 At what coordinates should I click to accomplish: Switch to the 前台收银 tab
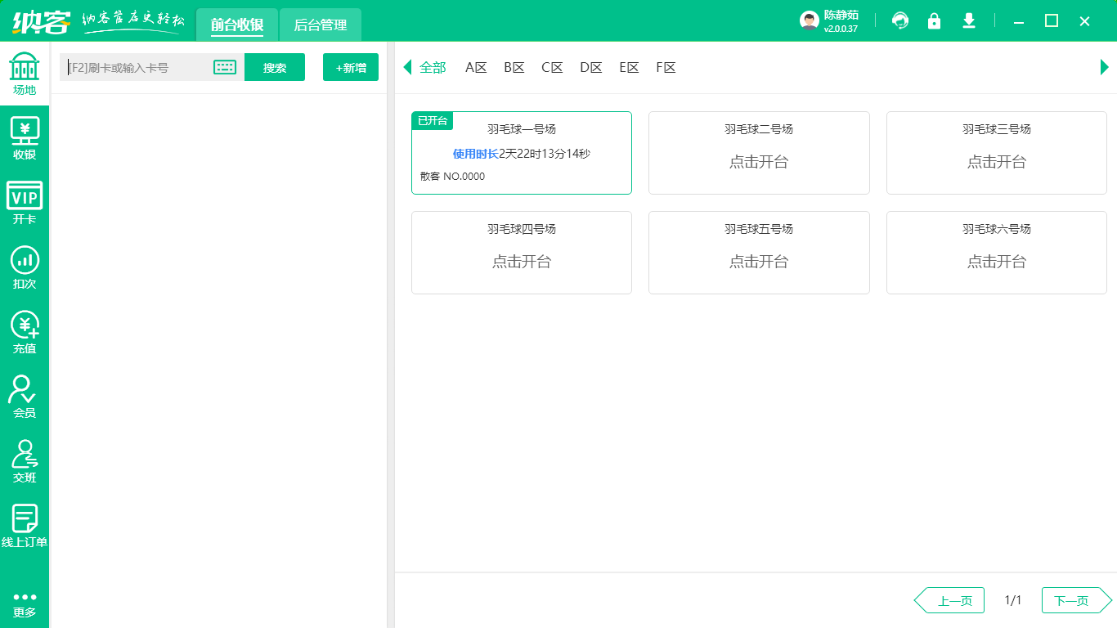point(236,25)
